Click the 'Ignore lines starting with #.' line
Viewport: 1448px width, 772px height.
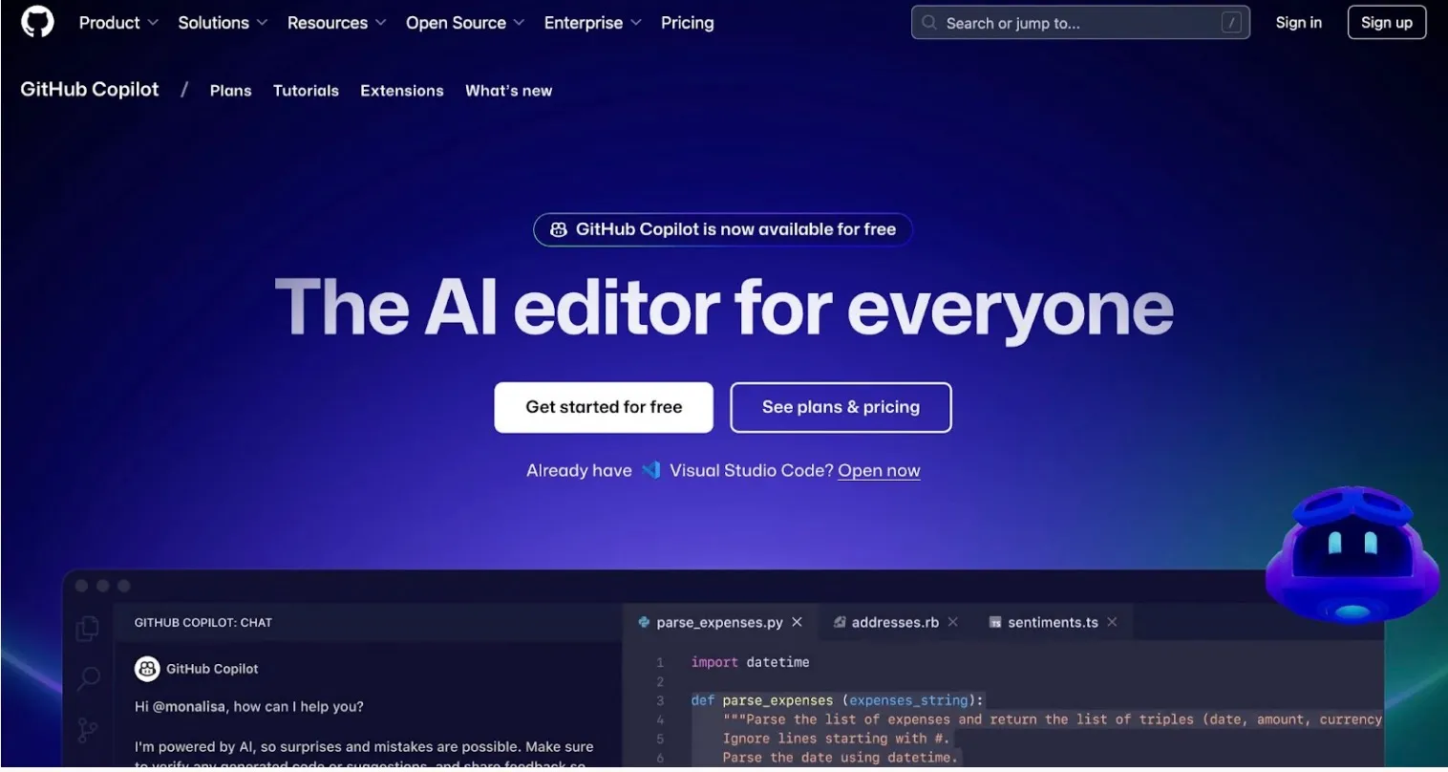click(x=835, y=739)
